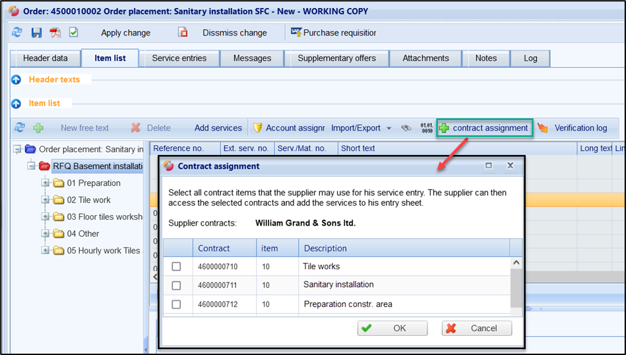The height and width of the screenshot is (355, 626).
Task: Click the Dismiss change red X icon
Action: 183,32
